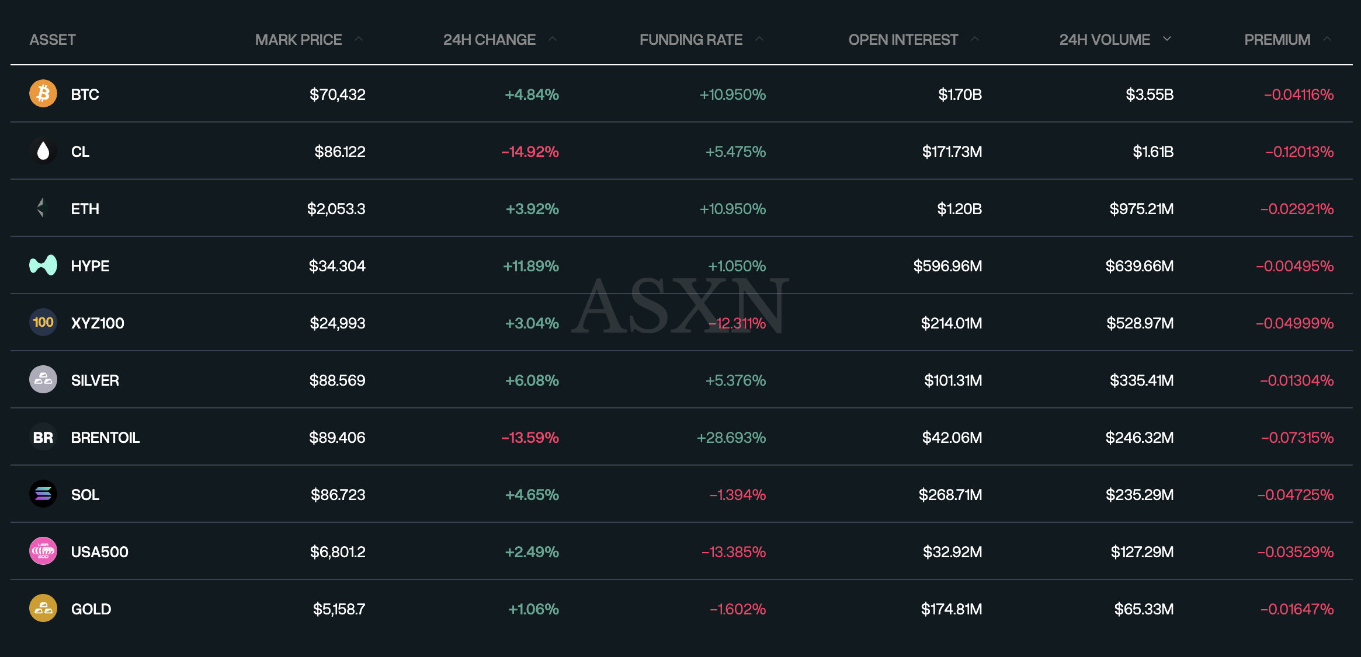The height and width of the screenshot is (657, 1361).
Task: Click the XYZ100 '100' badge icon
Action: (x=43, y=323)
